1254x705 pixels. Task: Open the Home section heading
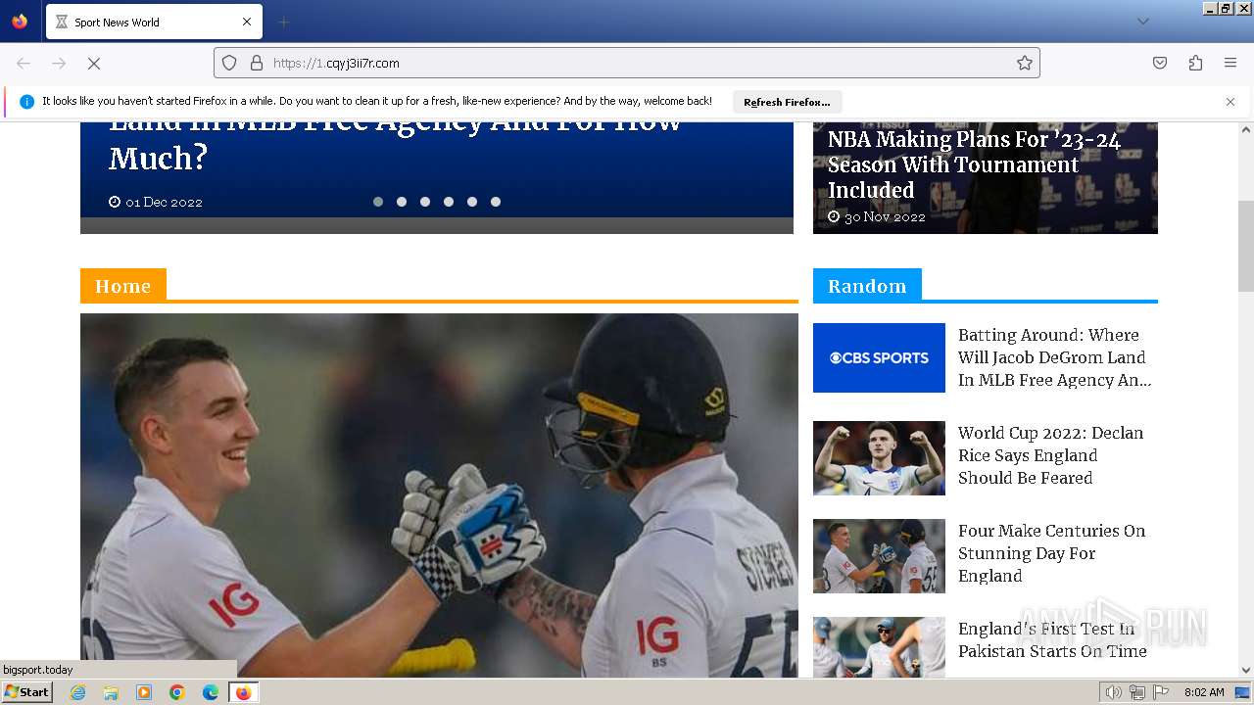click(x=123, y=286)
